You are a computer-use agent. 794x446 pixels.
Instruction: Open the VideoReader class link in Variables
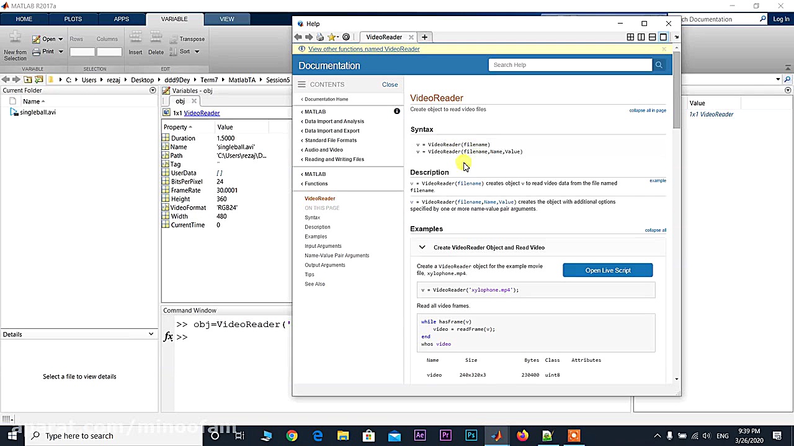coord(202,113)
